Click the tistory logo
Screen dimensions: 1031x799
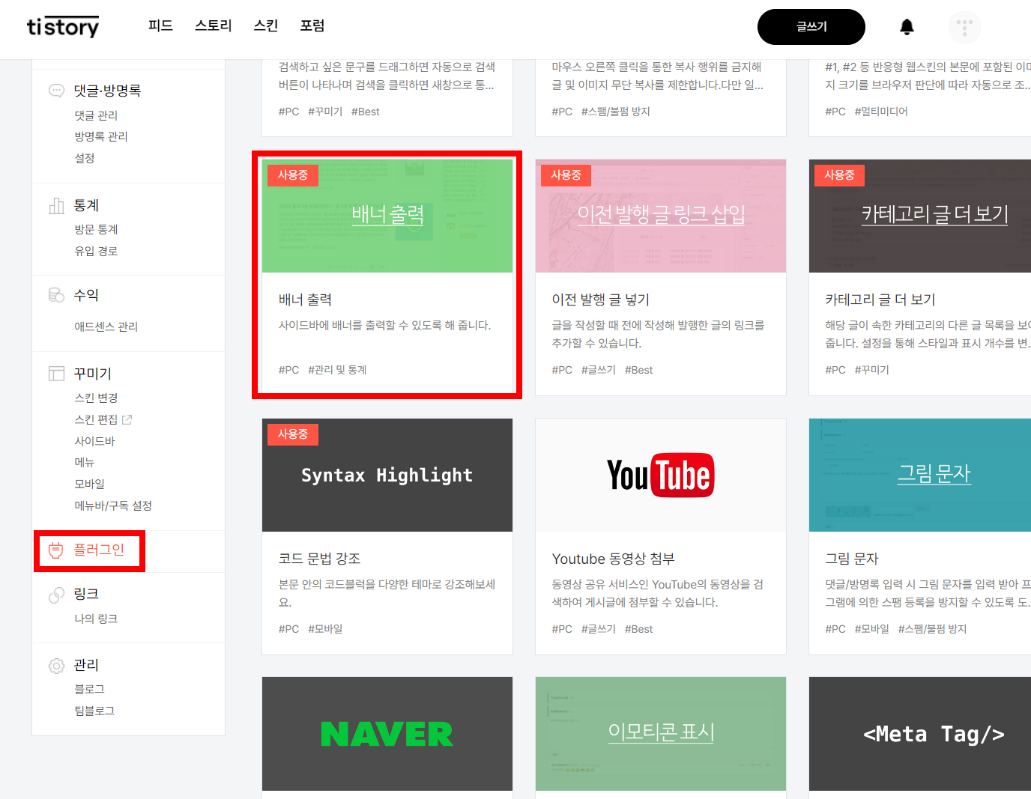click(63, 26)
